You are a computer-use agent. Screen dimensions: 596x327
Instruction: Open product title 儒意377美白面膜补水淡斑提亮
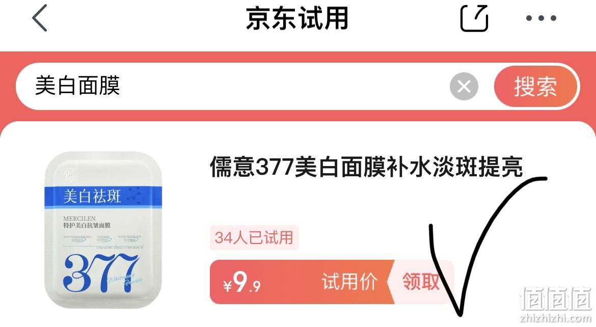tap(366, 167)
